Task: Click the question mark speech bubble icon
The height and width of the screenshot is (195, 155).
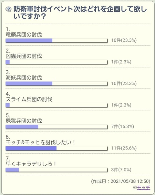Action: [9, 9]
